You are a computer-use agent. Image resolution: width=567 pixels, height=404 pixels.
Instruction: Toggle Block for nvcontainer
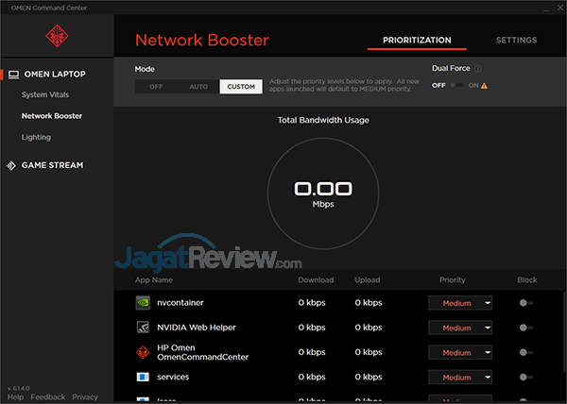pyautogui.click(x=526, y=303)
